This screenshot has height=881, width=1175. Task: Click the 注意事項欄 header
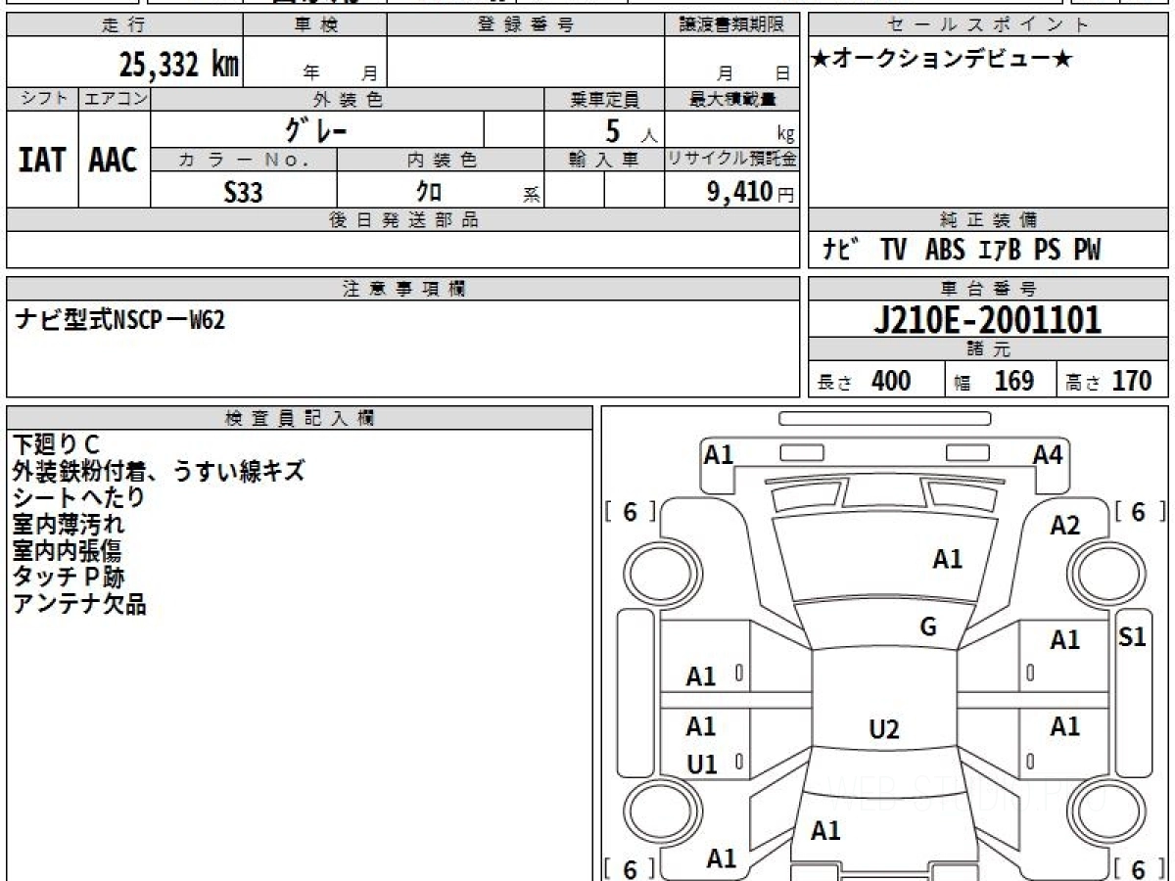tap(403, 289)
